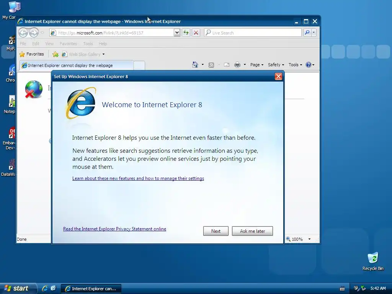This screenshot has width=392, height=294.
Task: Open the View menu
Action: pos(49,44)
